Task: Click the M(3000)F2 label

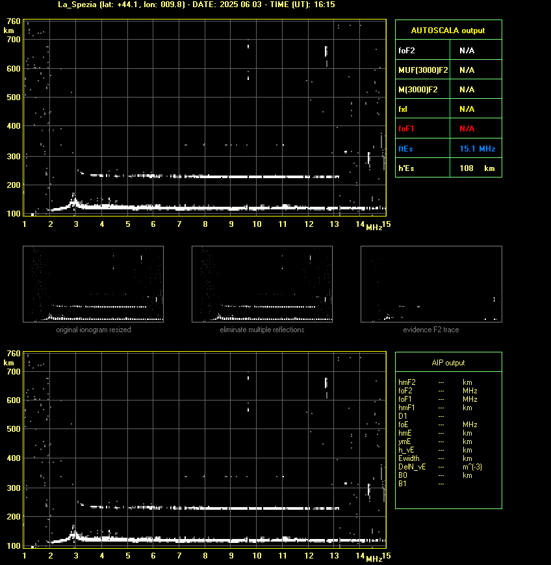Action: click(418, 89)
